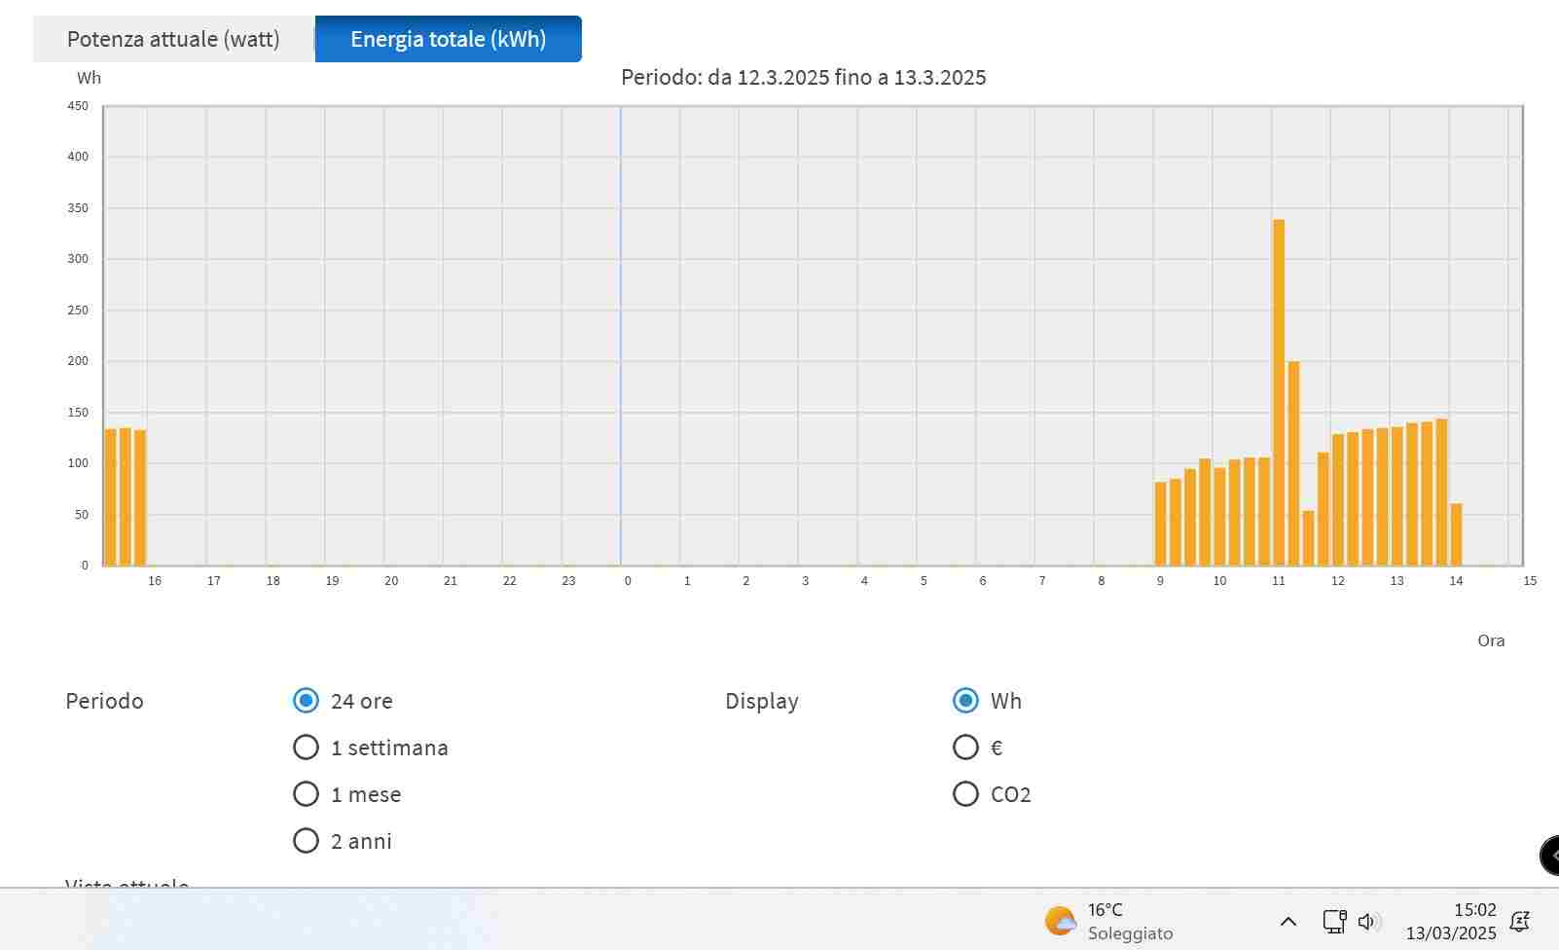This screenshot has height=950, width=1559.
Task: Click the black round button at the right edge
Action: point(1549,856)
